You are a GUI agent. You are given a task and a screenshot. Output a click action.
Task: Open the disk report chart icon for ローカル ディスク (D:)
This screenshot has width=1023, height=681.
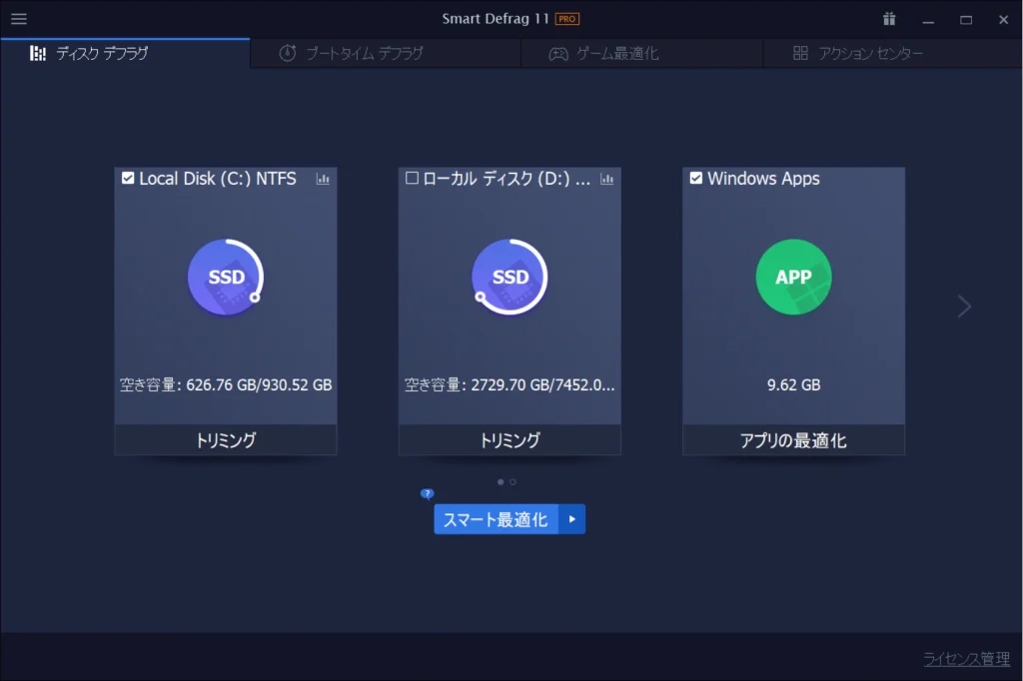tap(606, 179)
